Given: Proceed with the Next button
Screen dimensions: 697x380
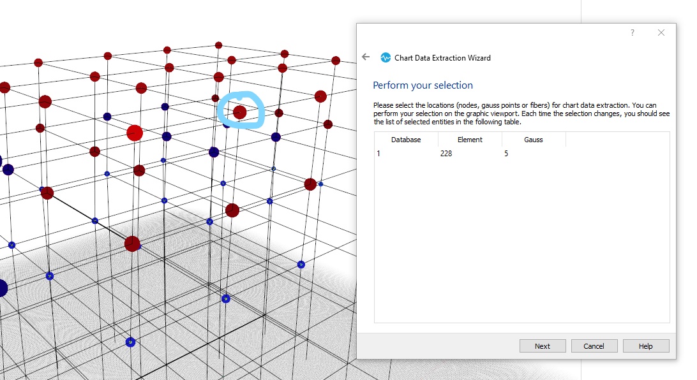Looking at the screenshot, I should (x=543, y=346).
